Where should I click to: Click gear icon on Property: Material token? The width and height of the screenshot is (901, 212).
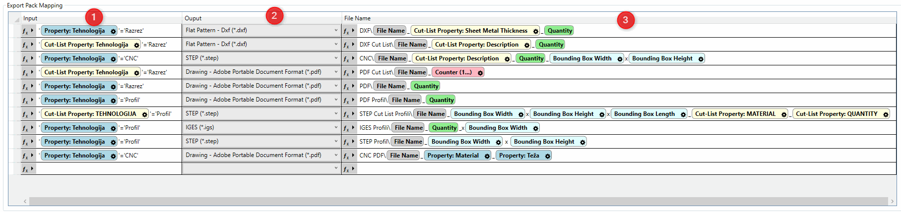point(487,156)
